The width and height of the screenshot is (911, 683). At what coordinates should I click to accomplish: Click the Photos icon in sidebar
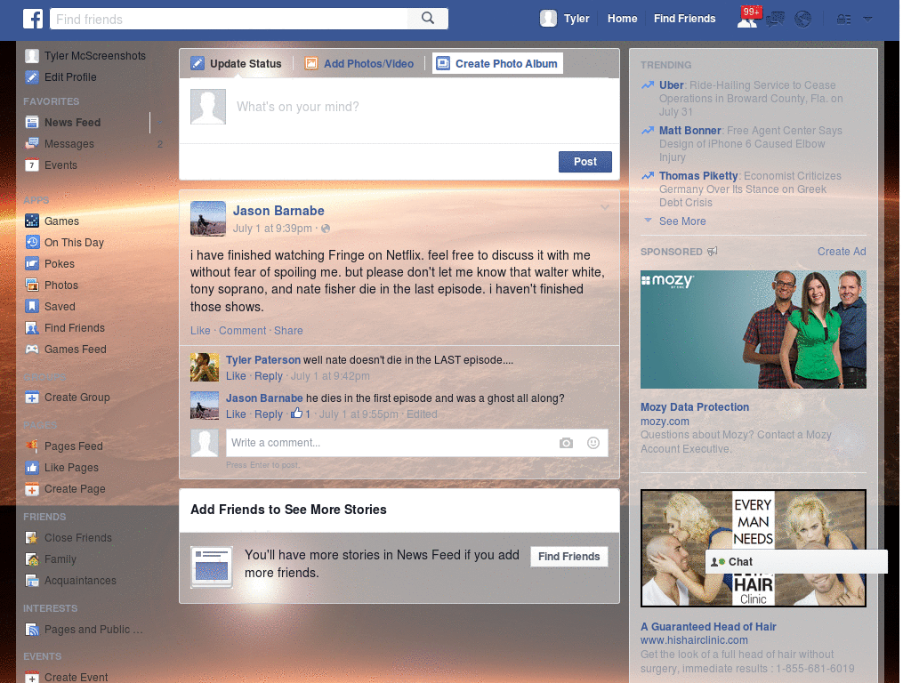tap(32, 285)
